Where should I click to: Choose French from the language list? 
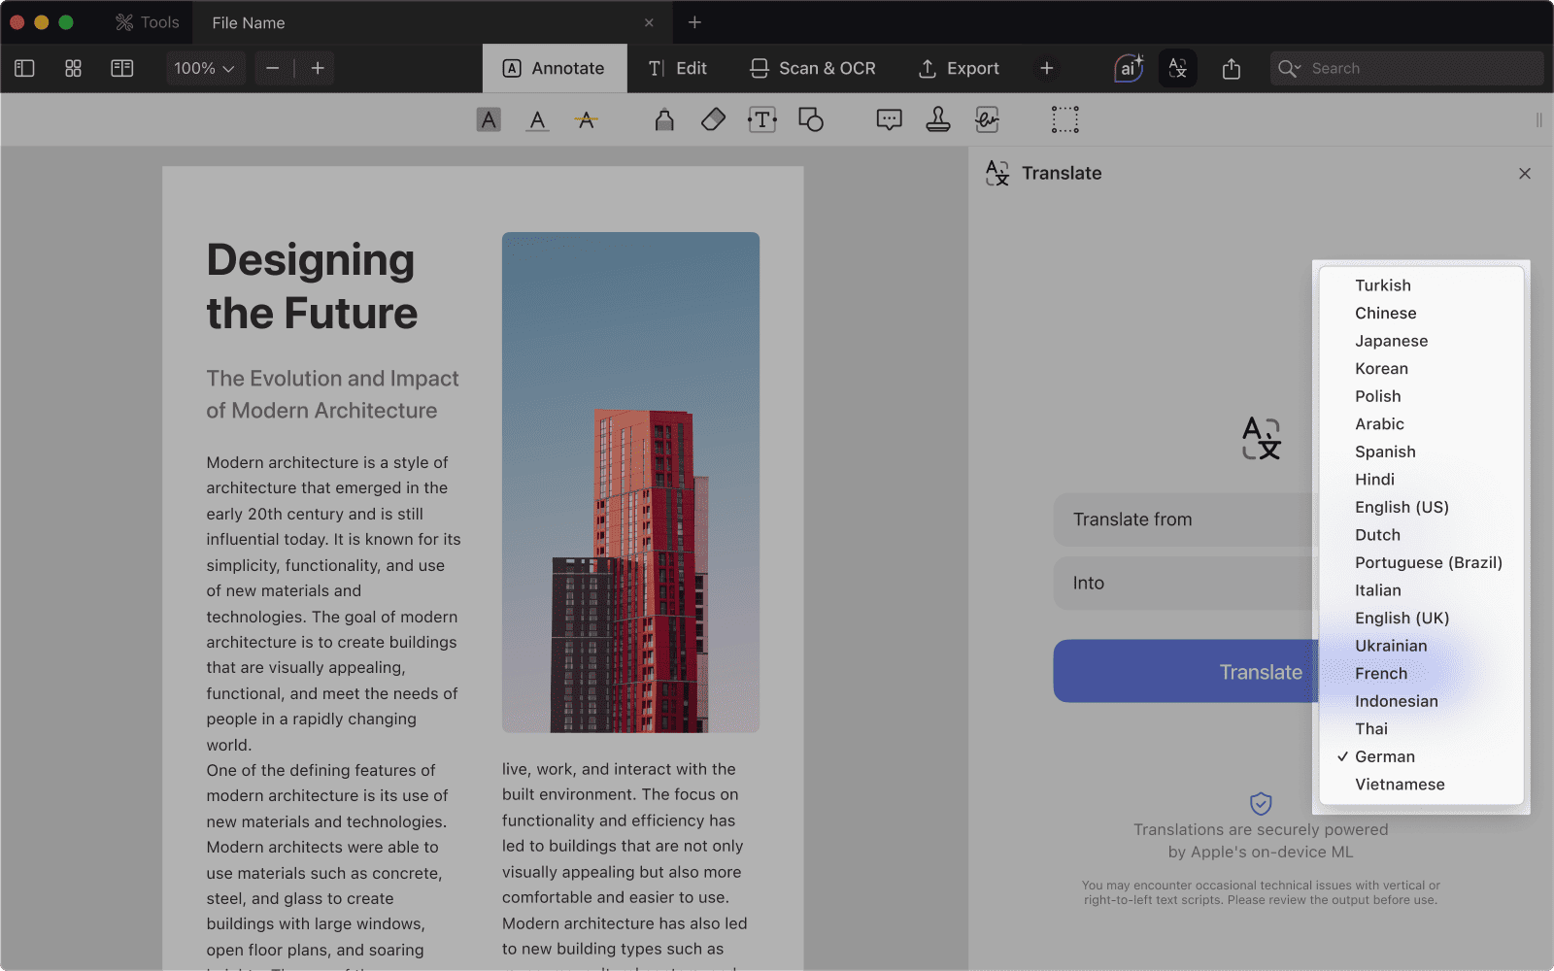(1380, 673)
